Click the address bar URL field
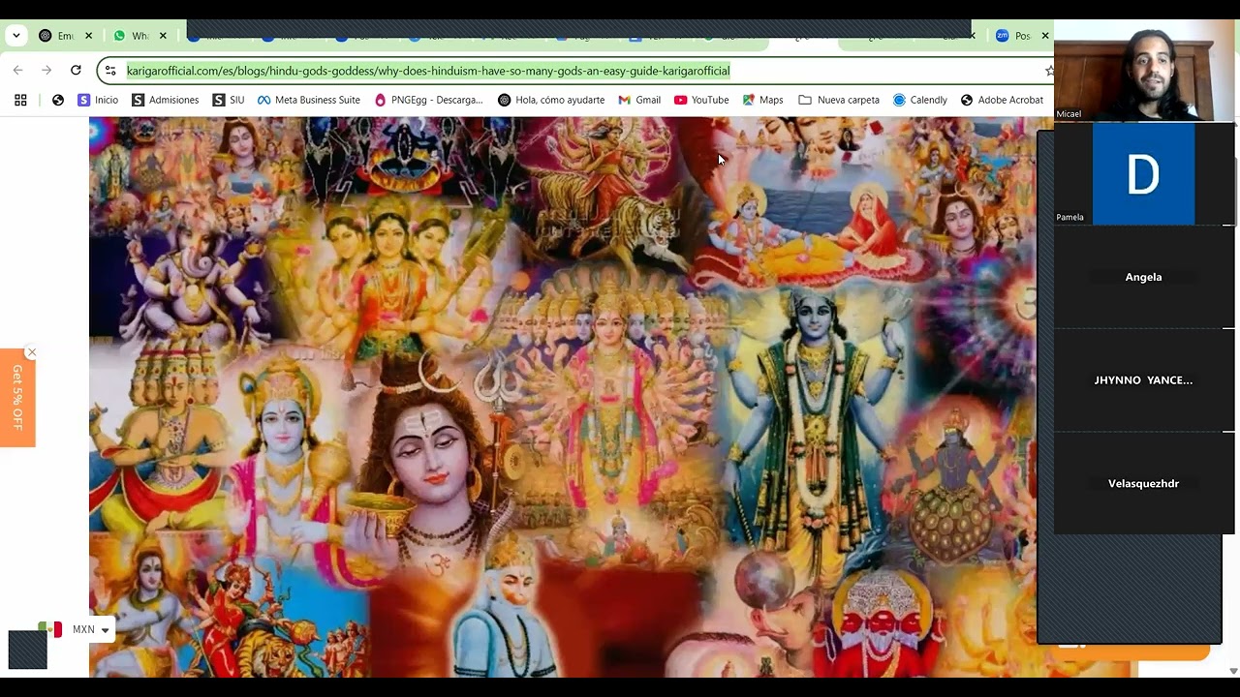This screenshot has width=1240, height=697. [576, 71]
